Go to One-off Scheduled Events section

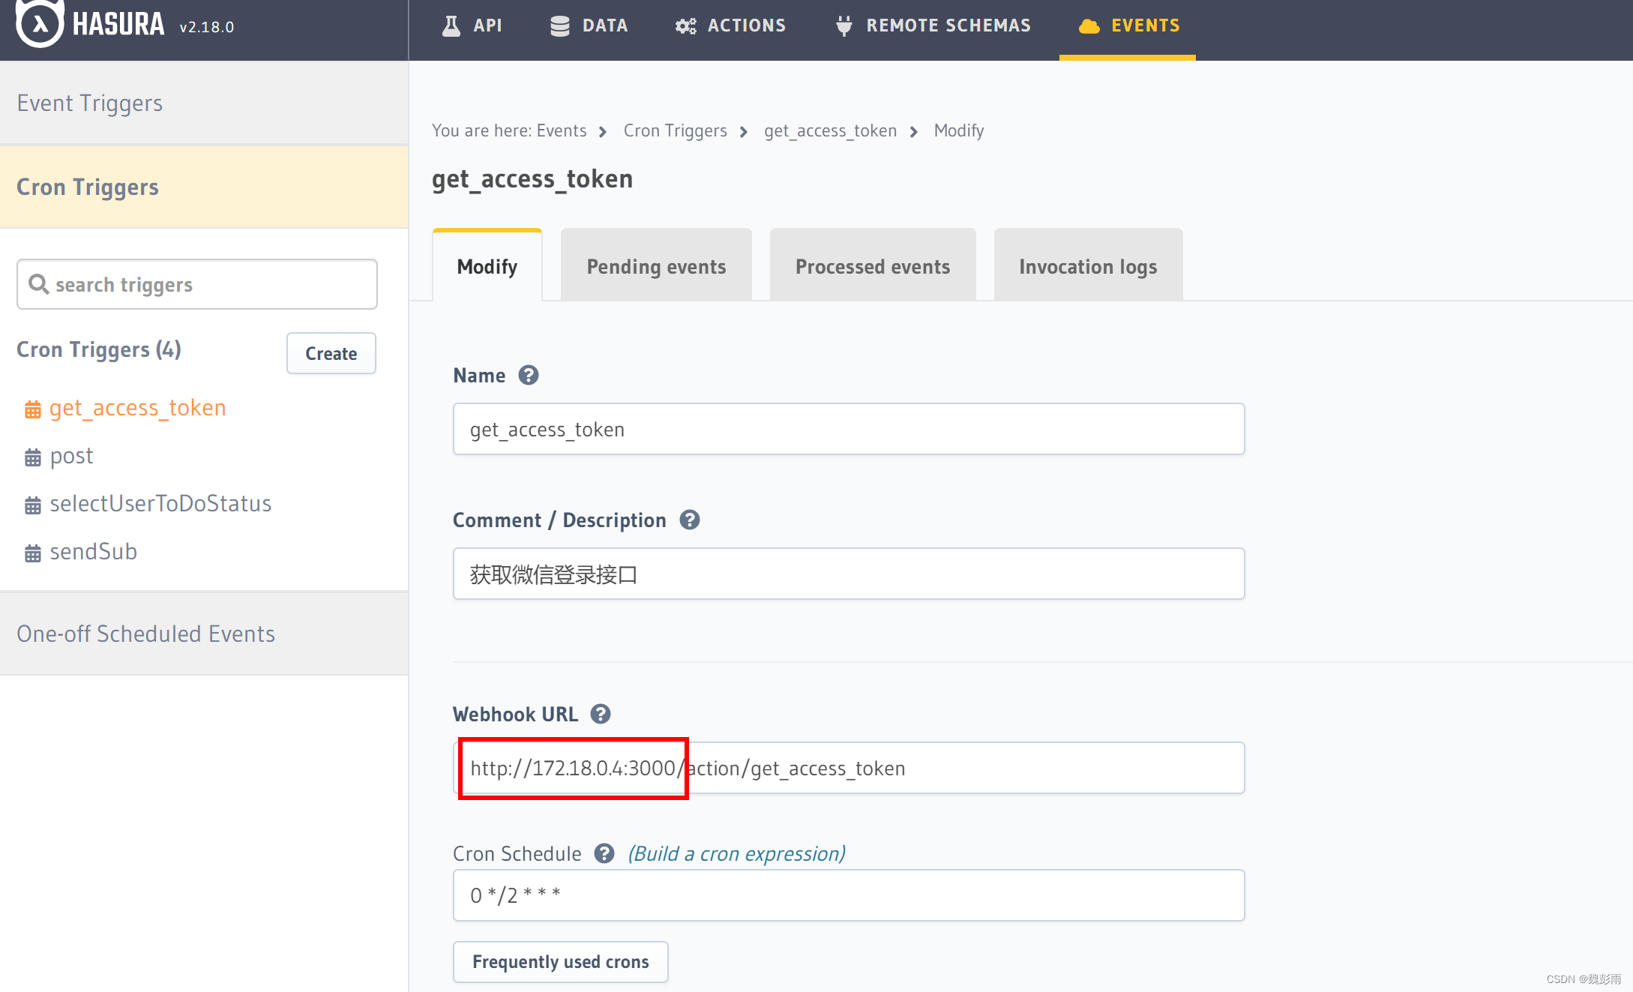tap(146, 634)
